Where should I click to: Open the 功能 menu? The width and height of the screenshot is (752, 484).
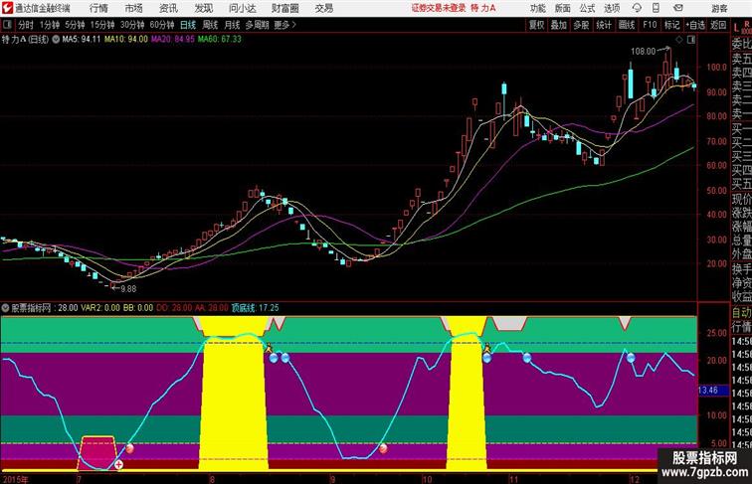point(537,8)
